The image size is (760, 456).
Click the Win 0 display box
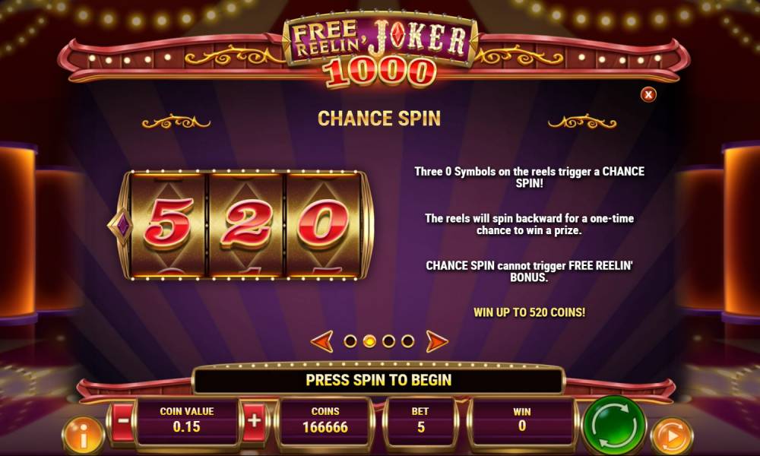click(x=522, y=420)
